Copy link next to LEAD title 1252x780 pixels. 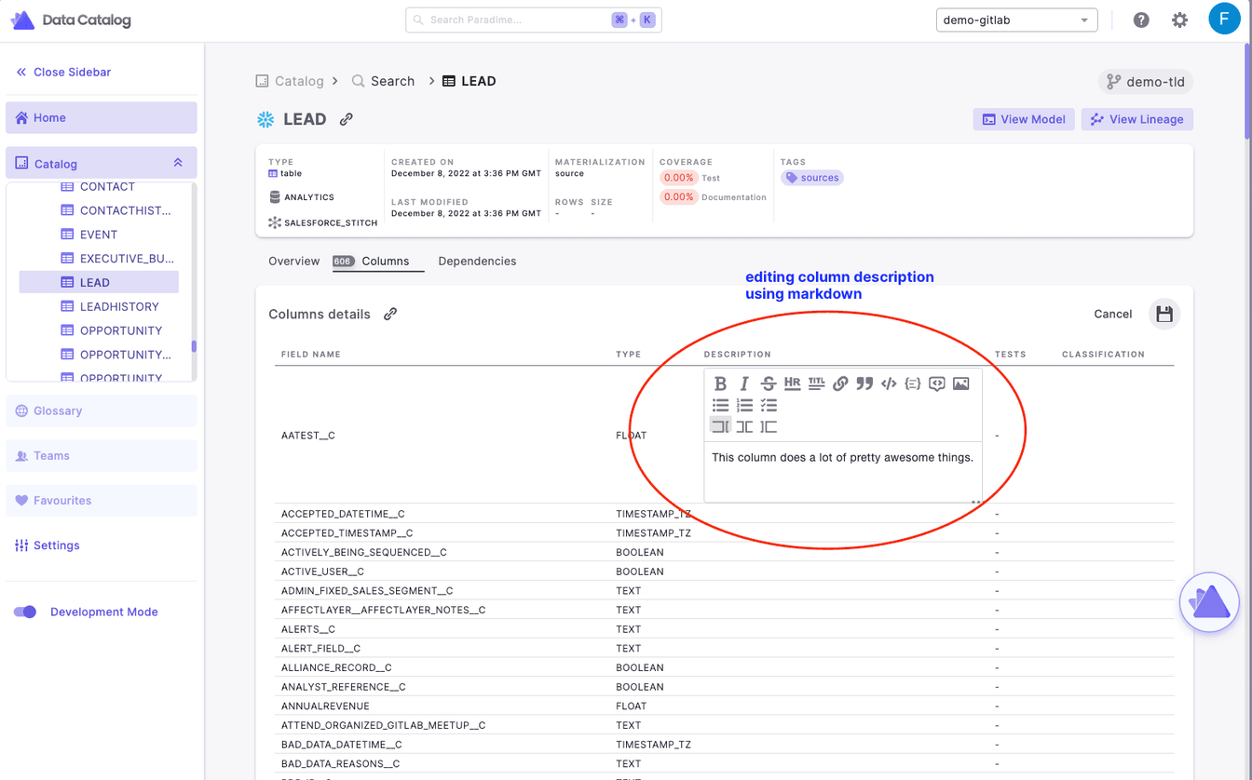[x=347, y=119]
